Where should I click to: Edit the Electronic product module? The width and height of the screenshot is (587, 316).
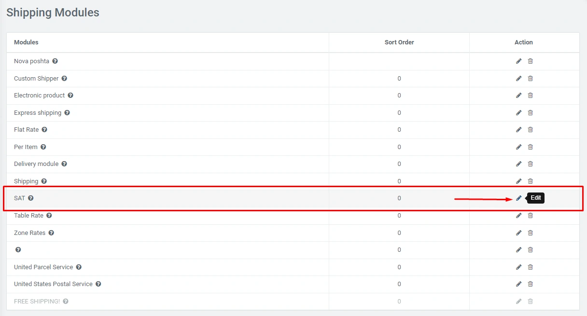[519, 96]
